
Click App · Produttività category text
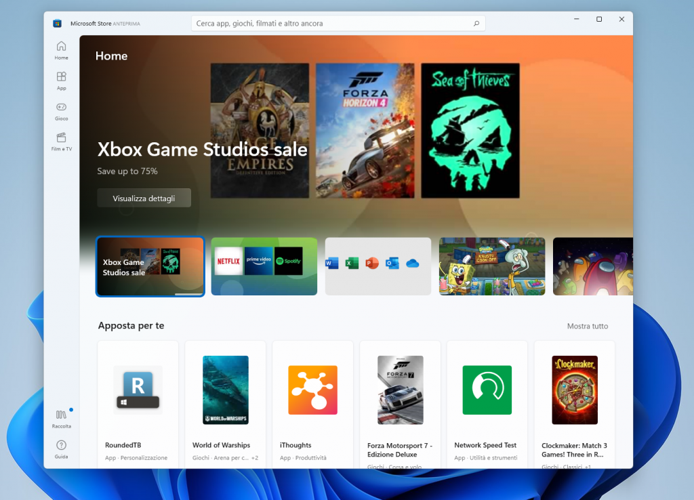tap(303, 458)
